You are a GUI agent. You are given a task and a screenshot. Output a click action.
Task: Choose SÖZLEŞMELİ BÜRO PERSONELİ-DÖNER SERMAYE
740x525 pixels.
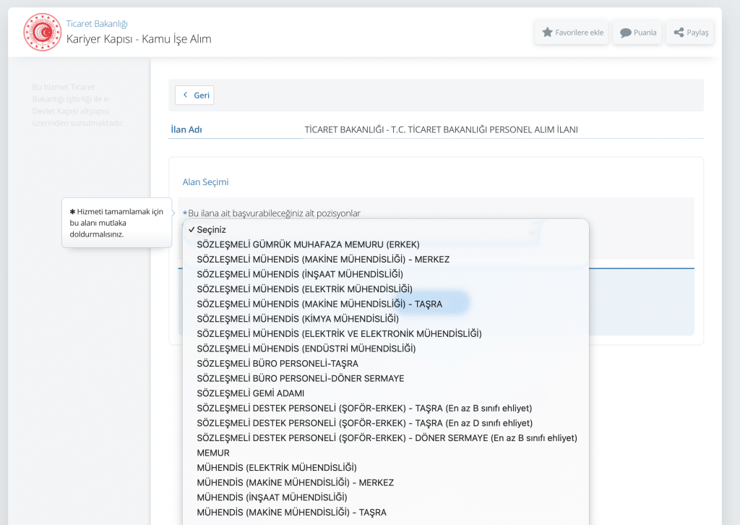tap(300, 379)
